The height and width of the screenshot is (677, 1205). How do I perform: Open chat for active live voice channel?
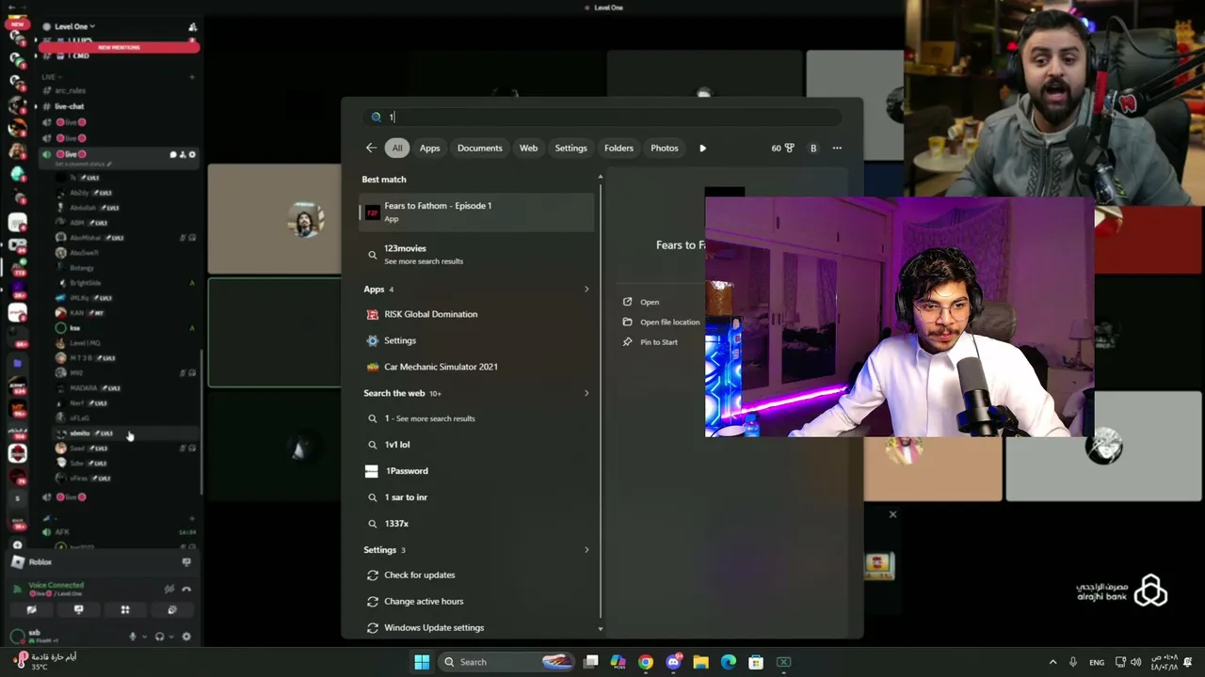[172, 154]
